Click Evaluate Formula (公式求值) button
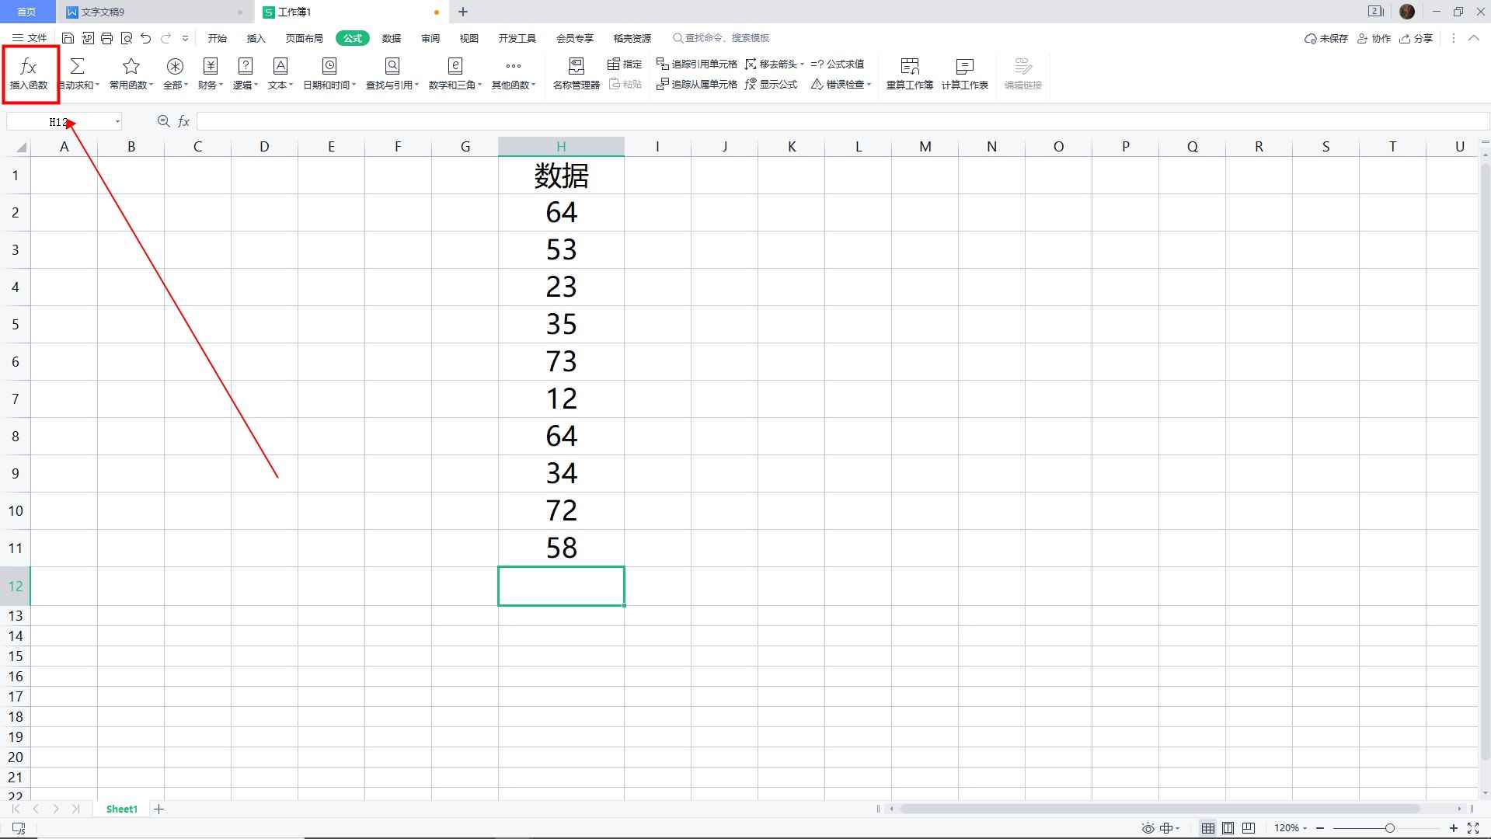The height and width of the screenshot is (839, 1491). [838, 64]
